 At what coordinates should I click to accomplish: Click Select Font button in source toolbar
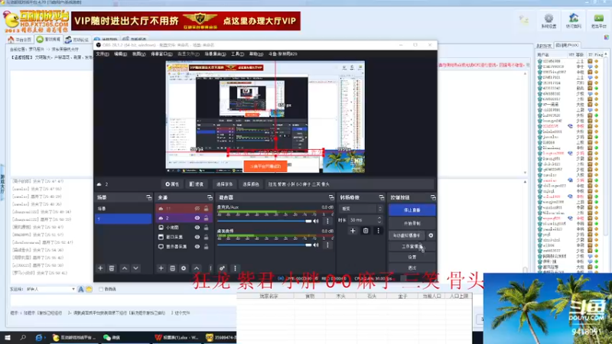(224, 184)
